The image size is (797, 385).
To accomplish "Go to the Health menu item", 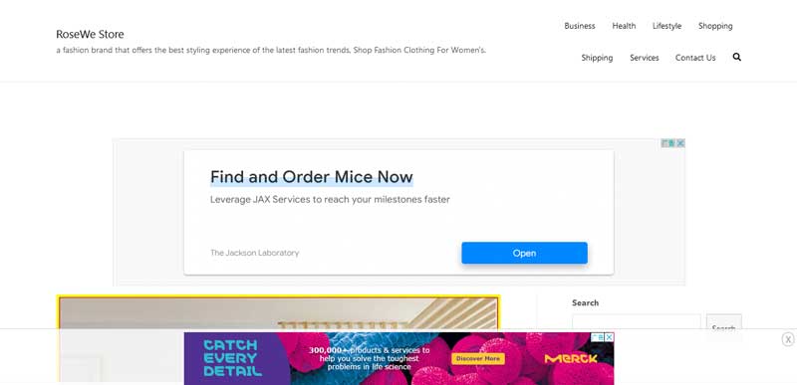I will coord(624,26).
